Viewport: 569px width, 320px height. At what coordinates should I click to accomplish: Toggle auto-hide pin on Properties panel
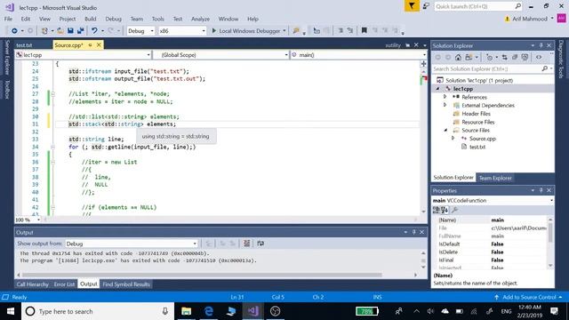click(541, 190)
